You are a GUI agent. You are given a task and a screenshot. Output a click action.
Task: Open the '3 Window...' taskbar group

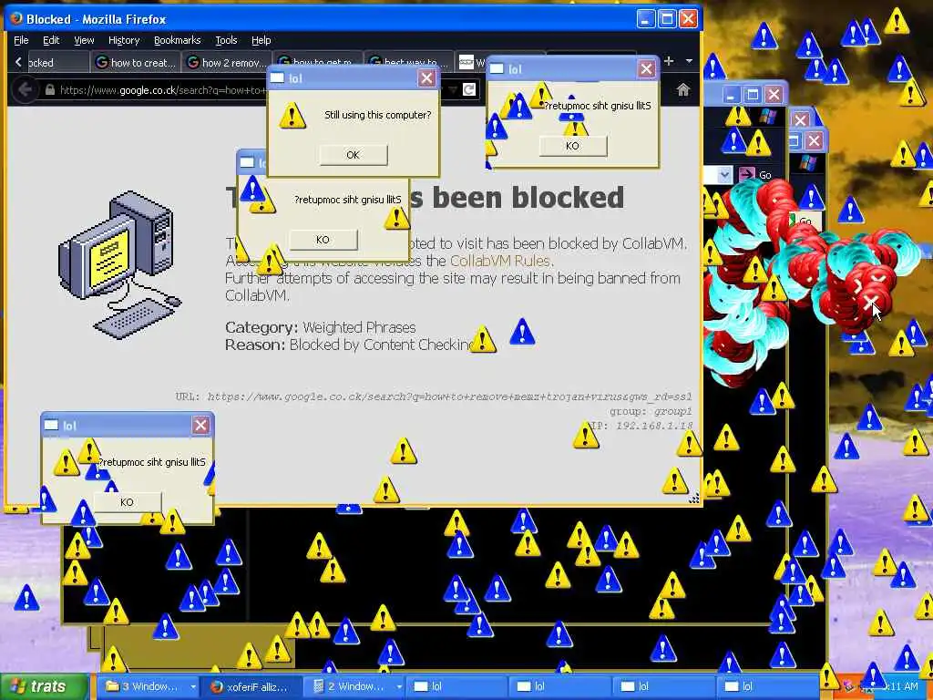click(148, 687)
